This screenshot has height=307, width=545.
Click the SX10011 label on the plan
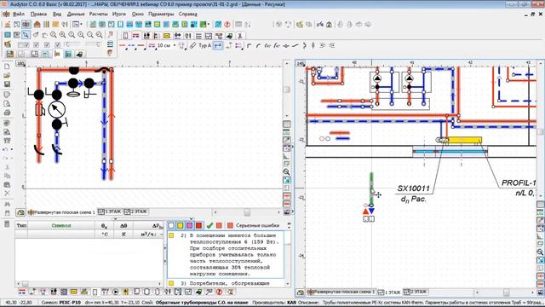tap(414, 188)
